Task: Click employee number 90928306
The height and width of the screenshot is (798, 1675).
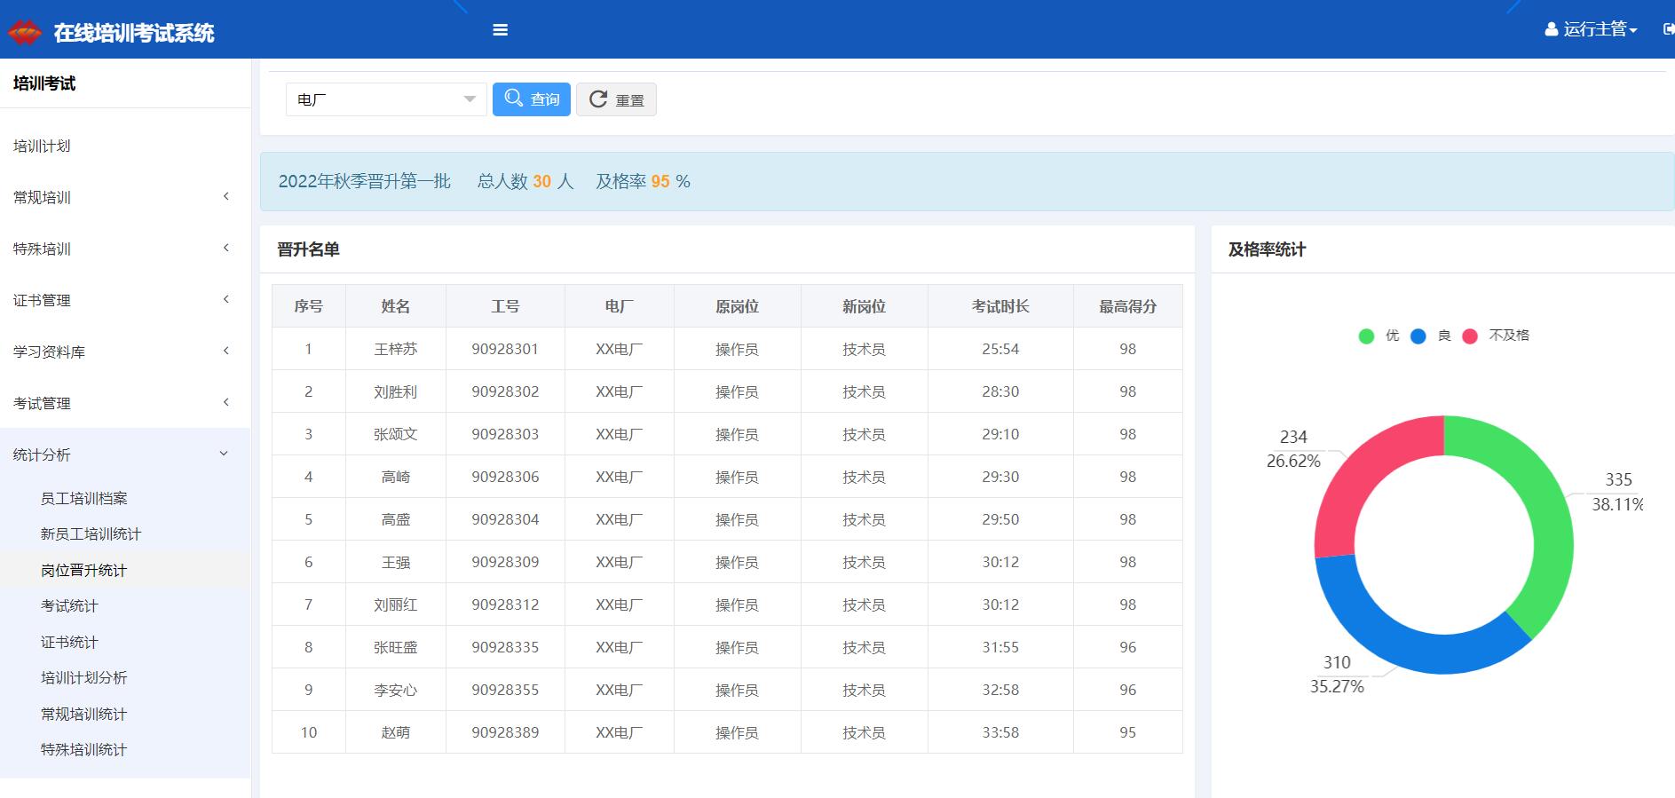Action: click(x=505, y=477)
